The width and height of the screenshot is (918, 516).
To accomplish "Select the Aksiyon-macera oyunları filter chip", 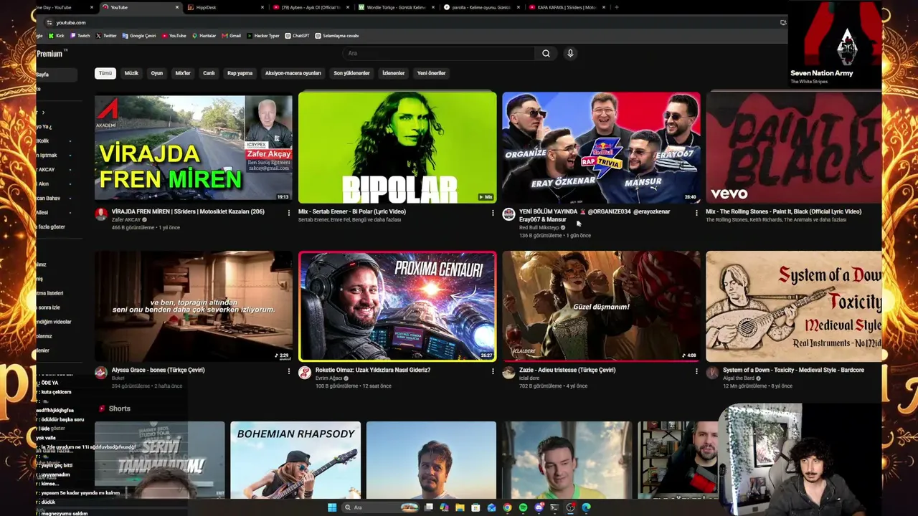I will pos(293,73).
